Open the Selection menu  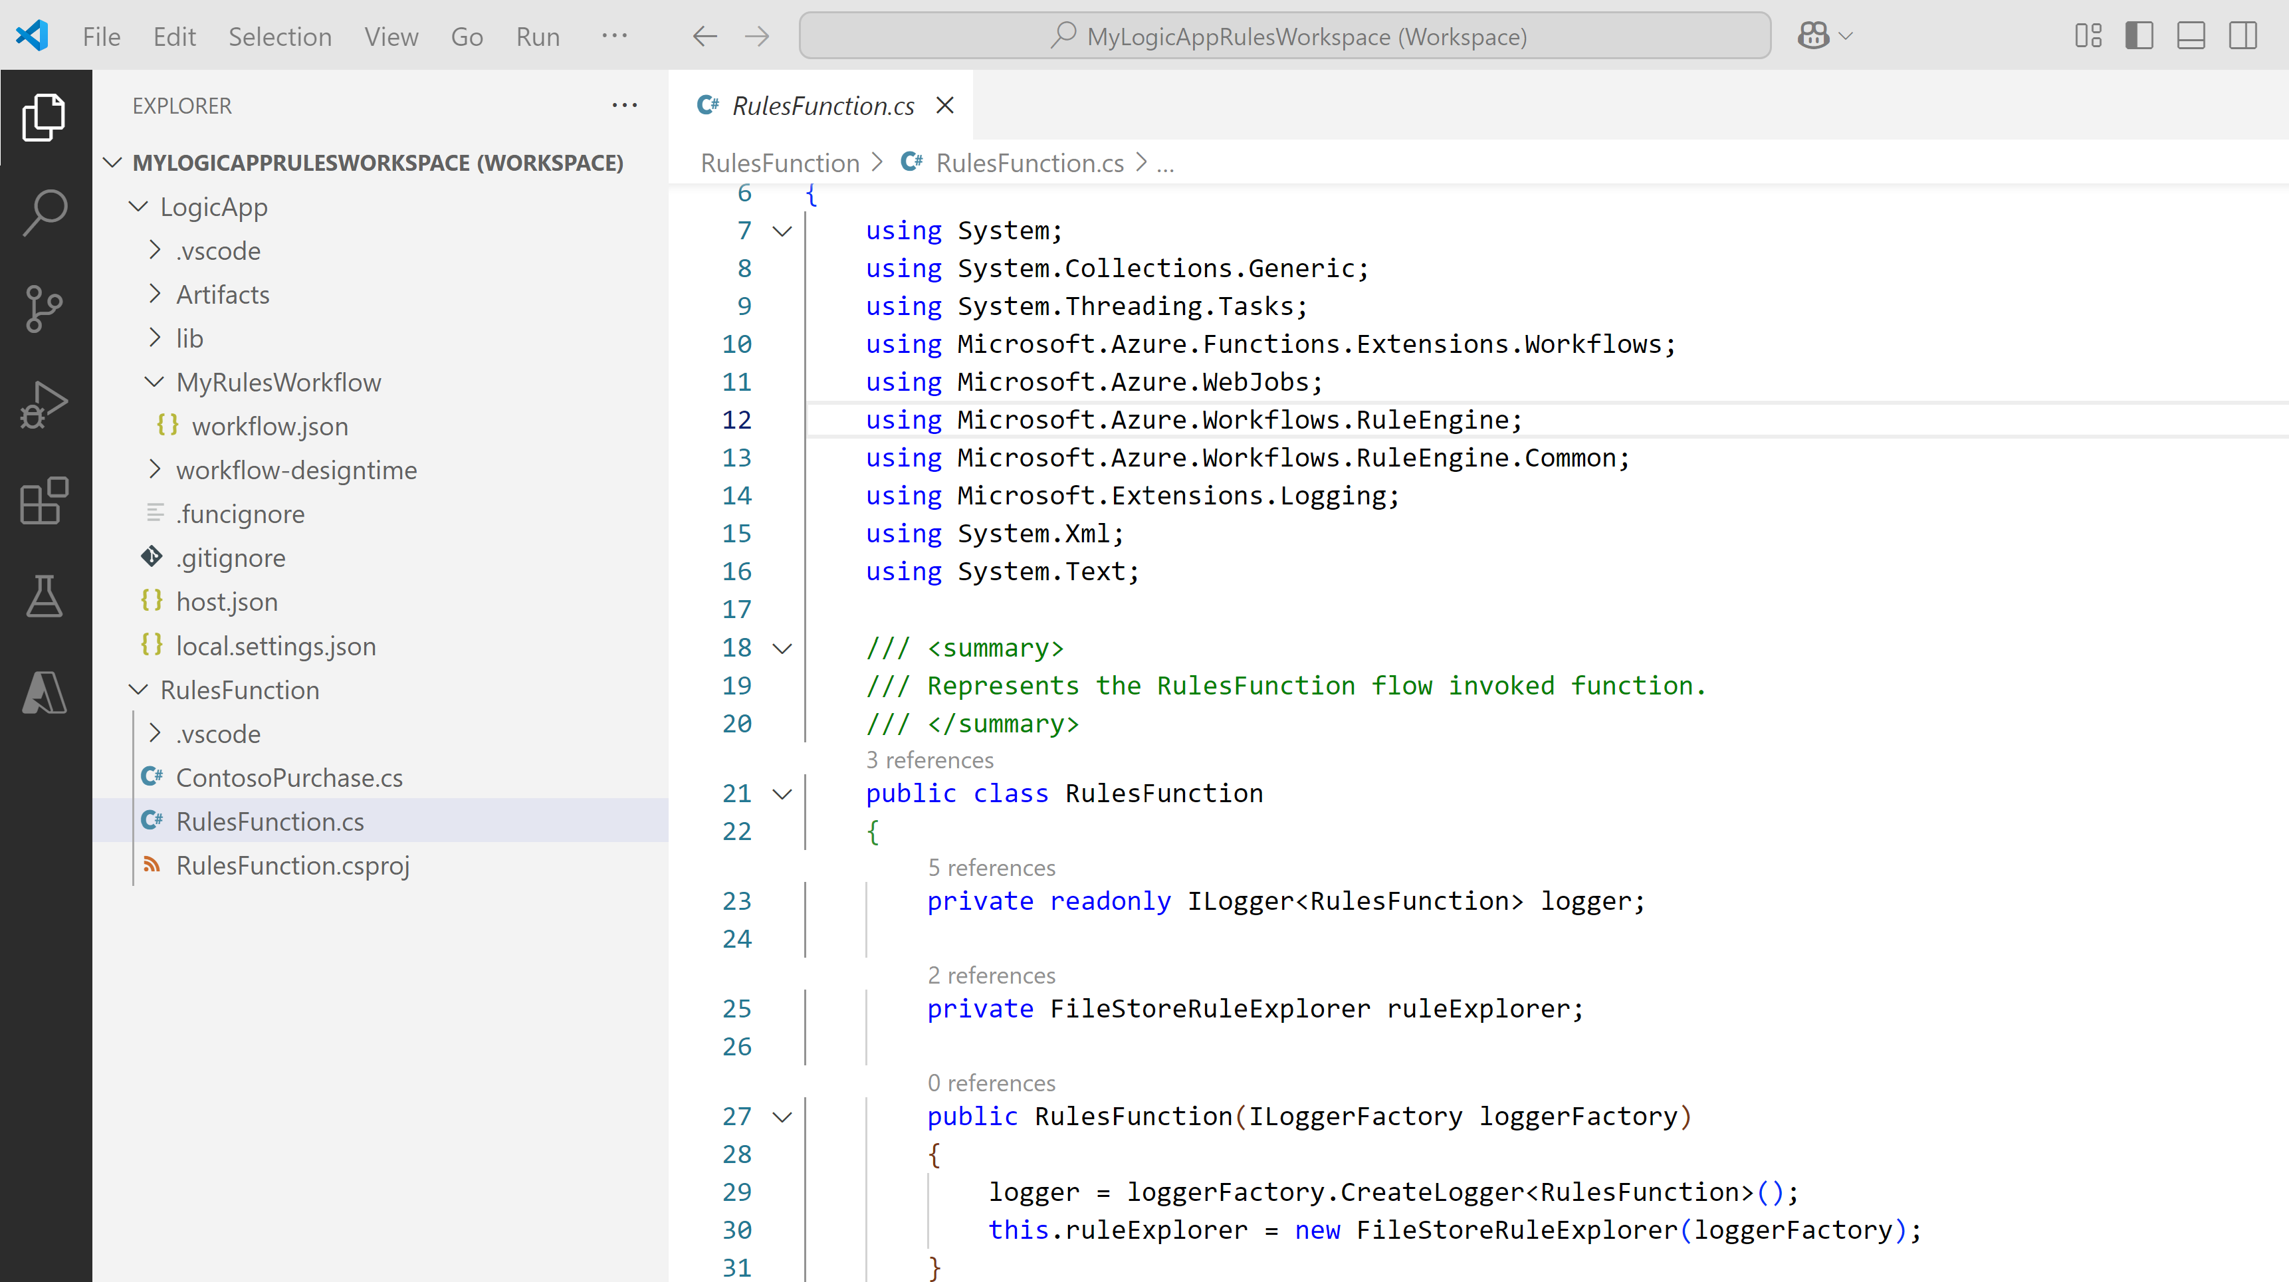pos(280,37)
